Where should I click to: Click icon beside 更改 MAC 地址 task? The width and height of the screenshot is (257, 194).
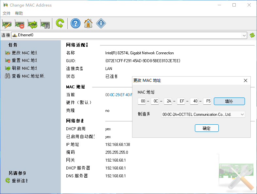tap(8, 53)
